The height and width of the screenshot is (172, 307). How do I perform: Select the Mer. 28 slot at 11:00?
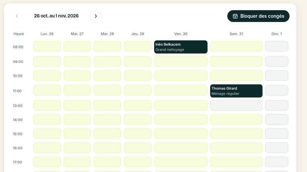107,90
